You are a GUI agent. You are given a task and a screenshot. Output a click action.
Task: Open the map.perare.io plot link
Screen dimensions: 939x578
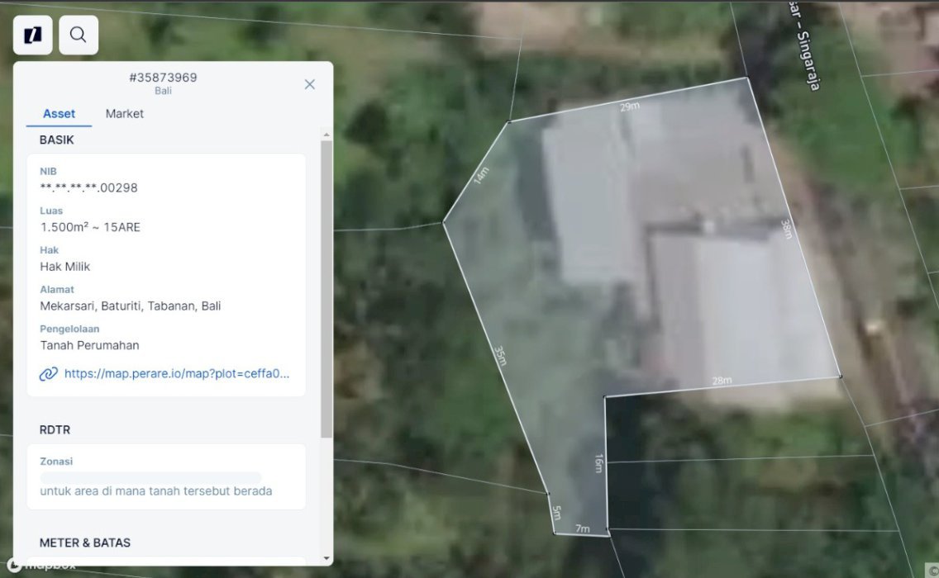pos(177,373)
